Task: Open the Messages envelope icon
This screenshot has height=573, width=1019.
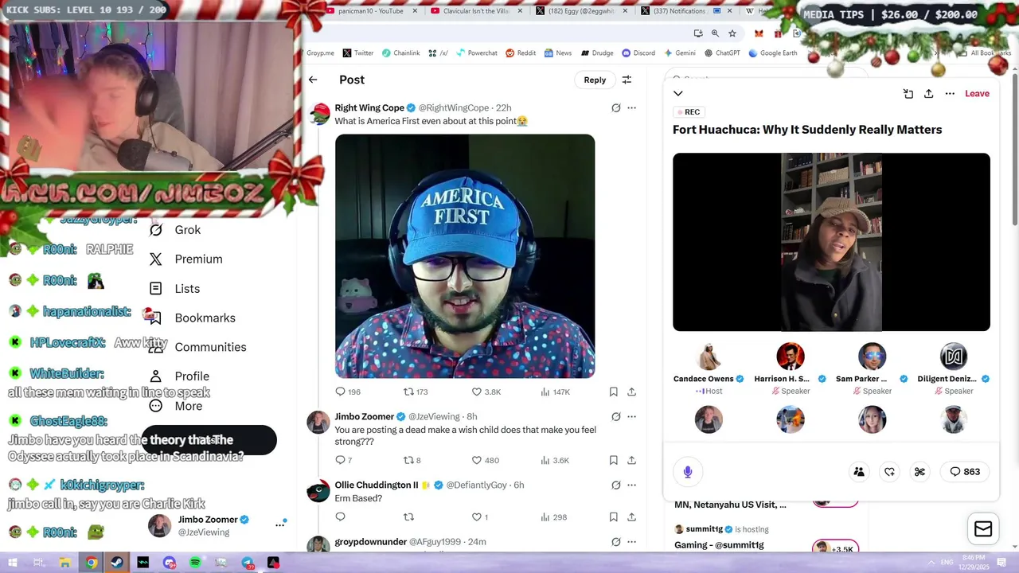Action: coord(983,529)
